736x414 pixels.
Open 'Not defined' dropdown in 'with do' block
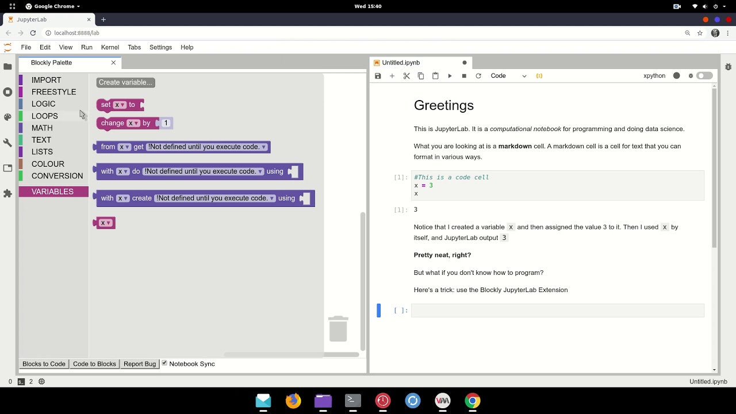coord(204,171)
